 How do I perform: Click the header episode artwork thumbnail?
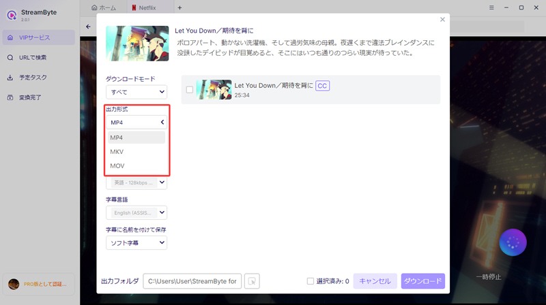[x=137, y=44]
